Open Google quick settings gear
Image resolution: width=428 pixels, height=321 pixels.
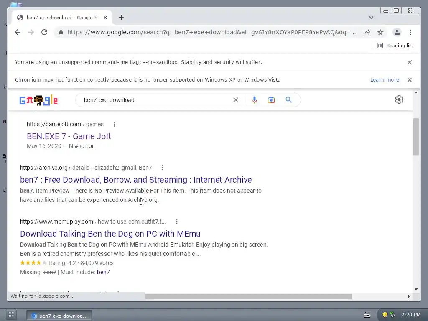click(399, 99)
